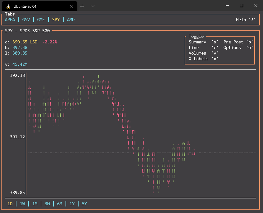Close the terminal window

tap(256, 6)
